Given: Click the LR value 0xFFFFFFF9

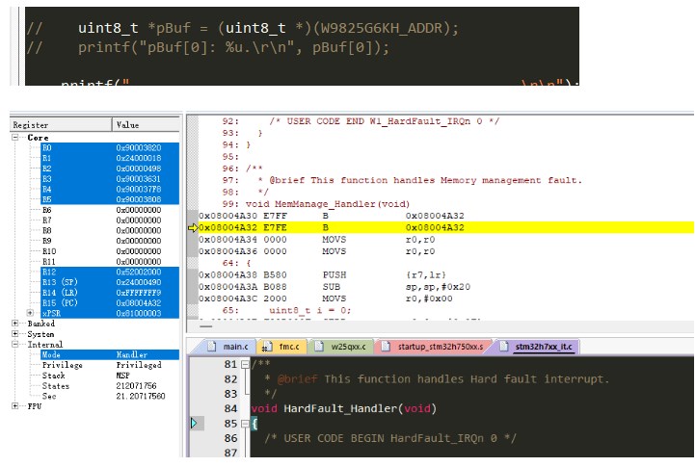Looking at the screenshot, I should 139,293.
